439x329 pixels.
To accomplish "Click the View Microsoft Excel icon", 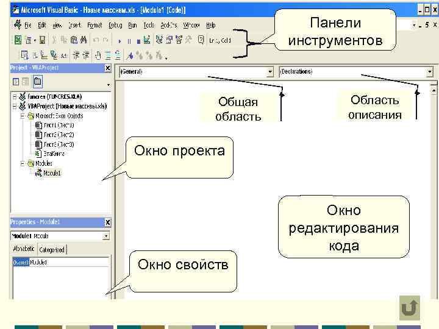I will point(18,40).
